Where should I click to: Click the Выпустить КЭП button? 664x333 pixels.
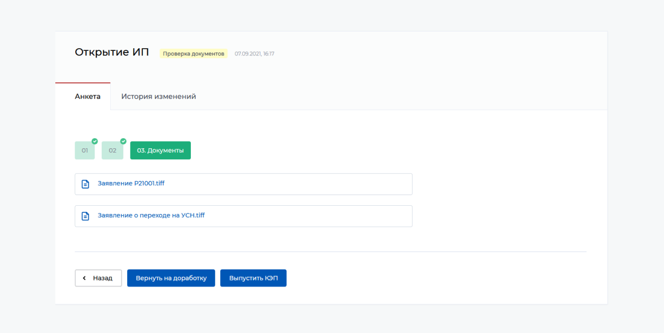pos(253,278)
